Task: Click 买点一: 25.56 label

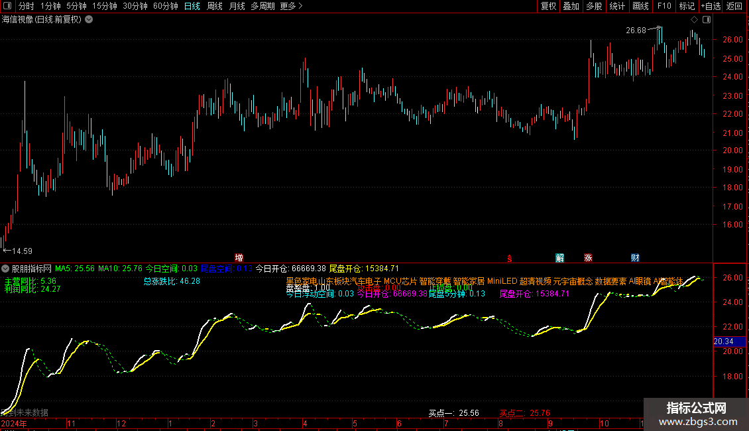Action: pos(454,413)
